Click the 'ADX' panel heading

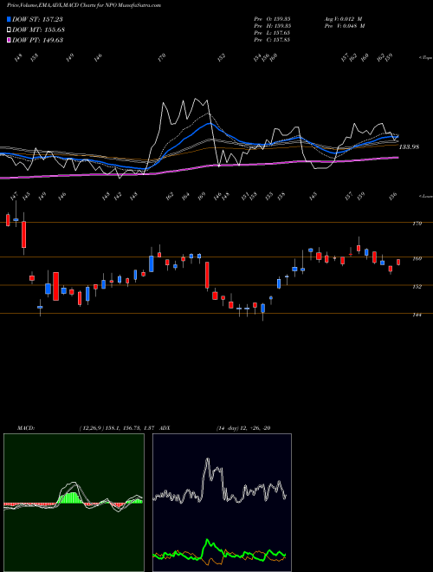(x=165, y=428)
